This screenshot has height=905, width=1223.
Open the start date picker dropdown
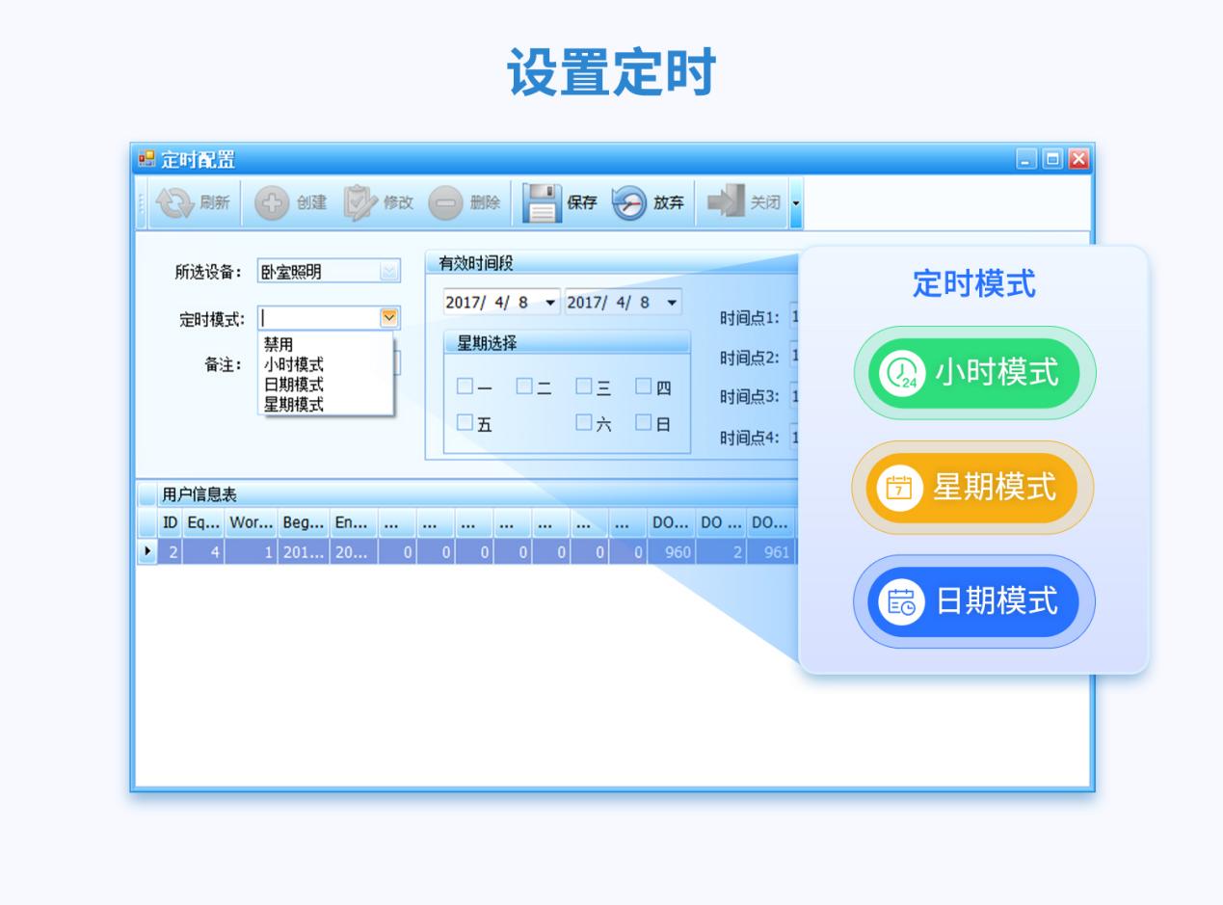[x=550, y=303]
